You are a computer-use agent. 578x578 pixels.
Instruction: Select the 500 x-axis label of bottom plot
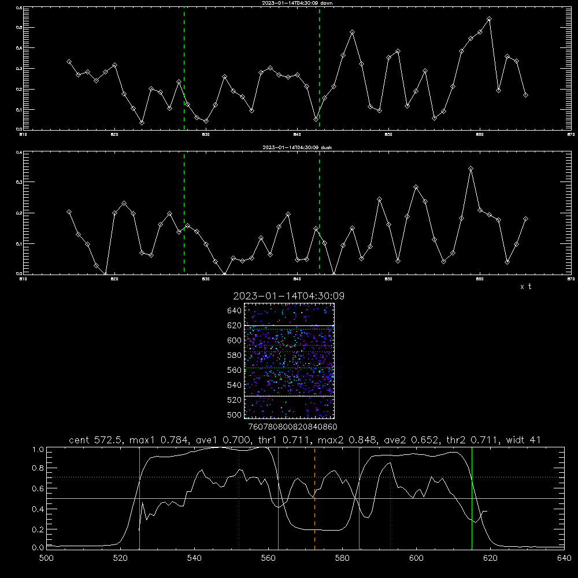pyautogui.click(x=46, y=558)
